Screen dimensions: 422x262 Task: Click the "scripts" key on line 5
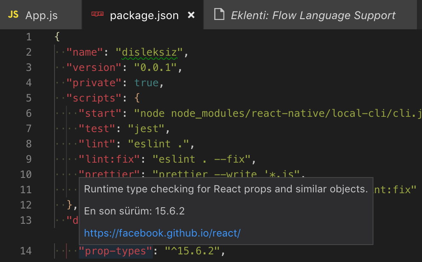pyautogui.click(x=94, y=98)
